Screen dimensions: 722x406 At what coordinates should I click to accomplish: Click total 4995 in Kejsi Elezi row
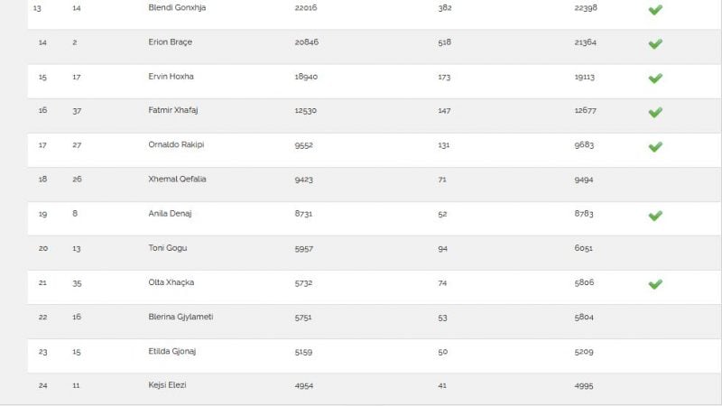[x=584, y=386]
